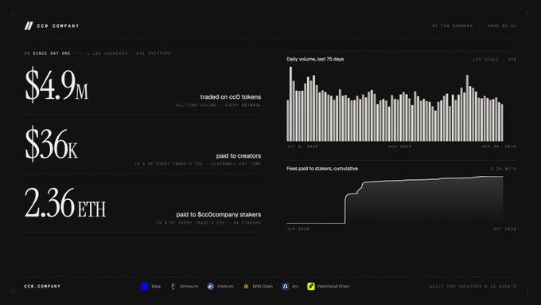Click the 'AUG 2026' axis label
Image resolution: width=541 pixels, height=305 pixels.
click(400, 147)
